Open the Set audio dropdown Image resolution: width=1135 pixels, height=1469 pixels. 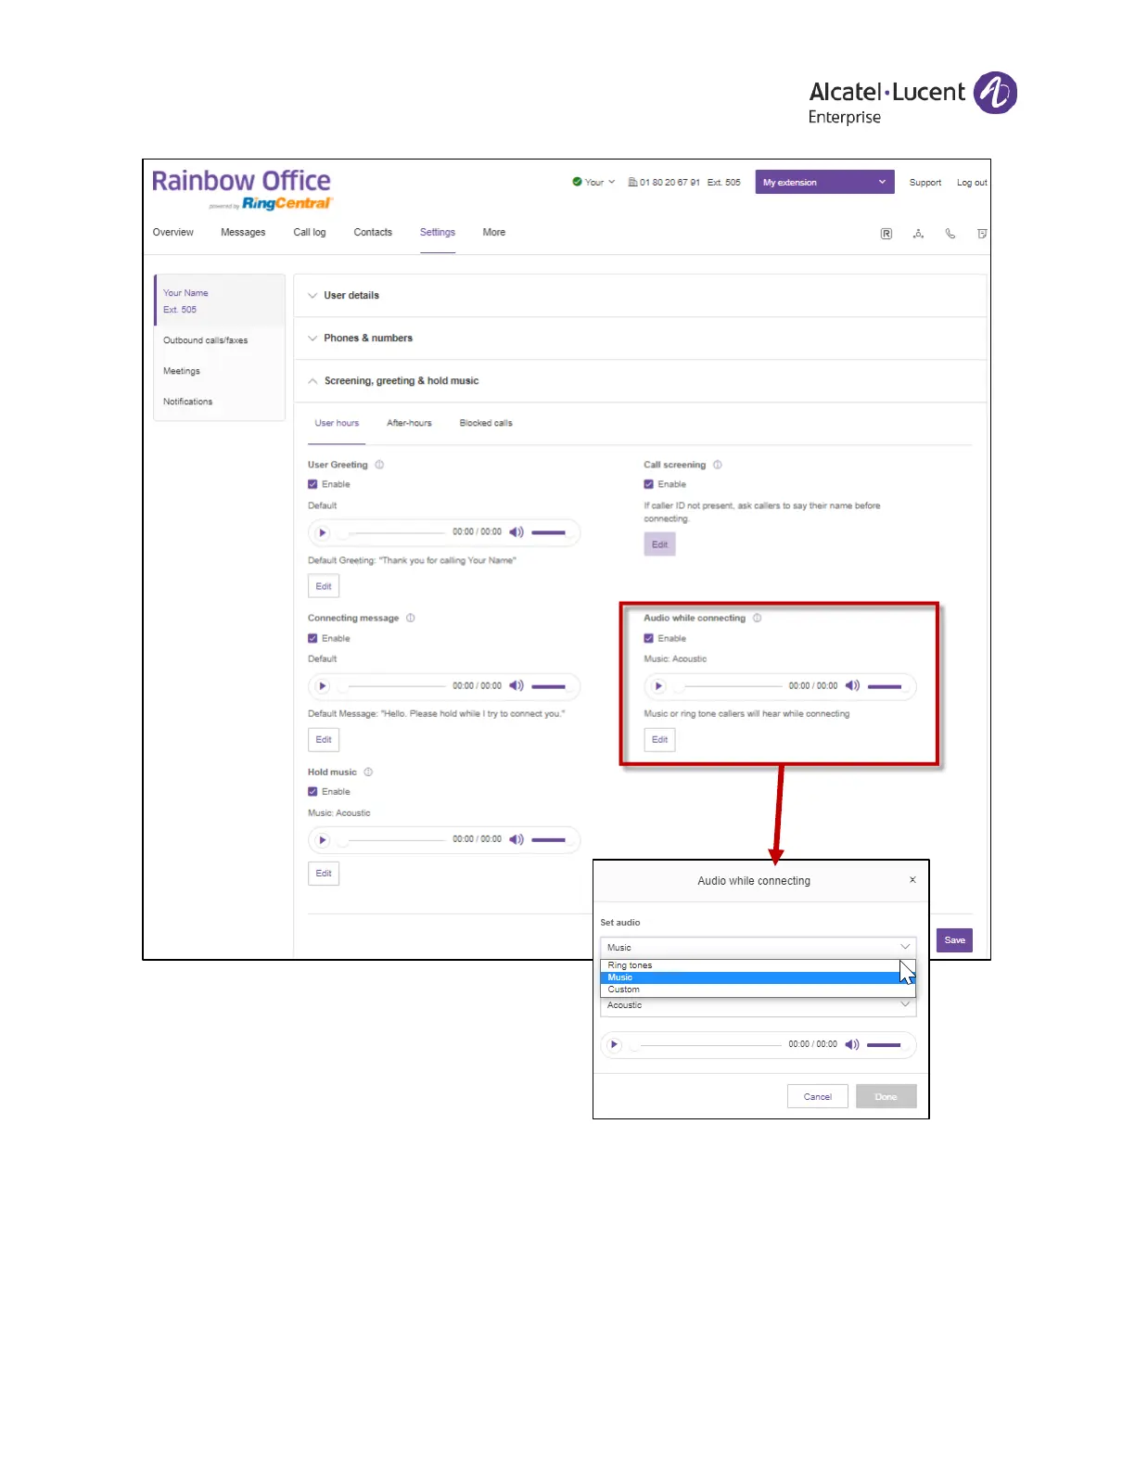pos(758,947)
